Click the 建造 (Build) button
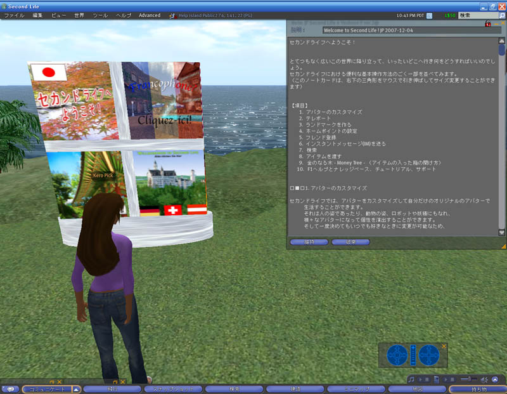Image resolution: width=507 pixels, height=394 pixels. [x=295, y=390]
